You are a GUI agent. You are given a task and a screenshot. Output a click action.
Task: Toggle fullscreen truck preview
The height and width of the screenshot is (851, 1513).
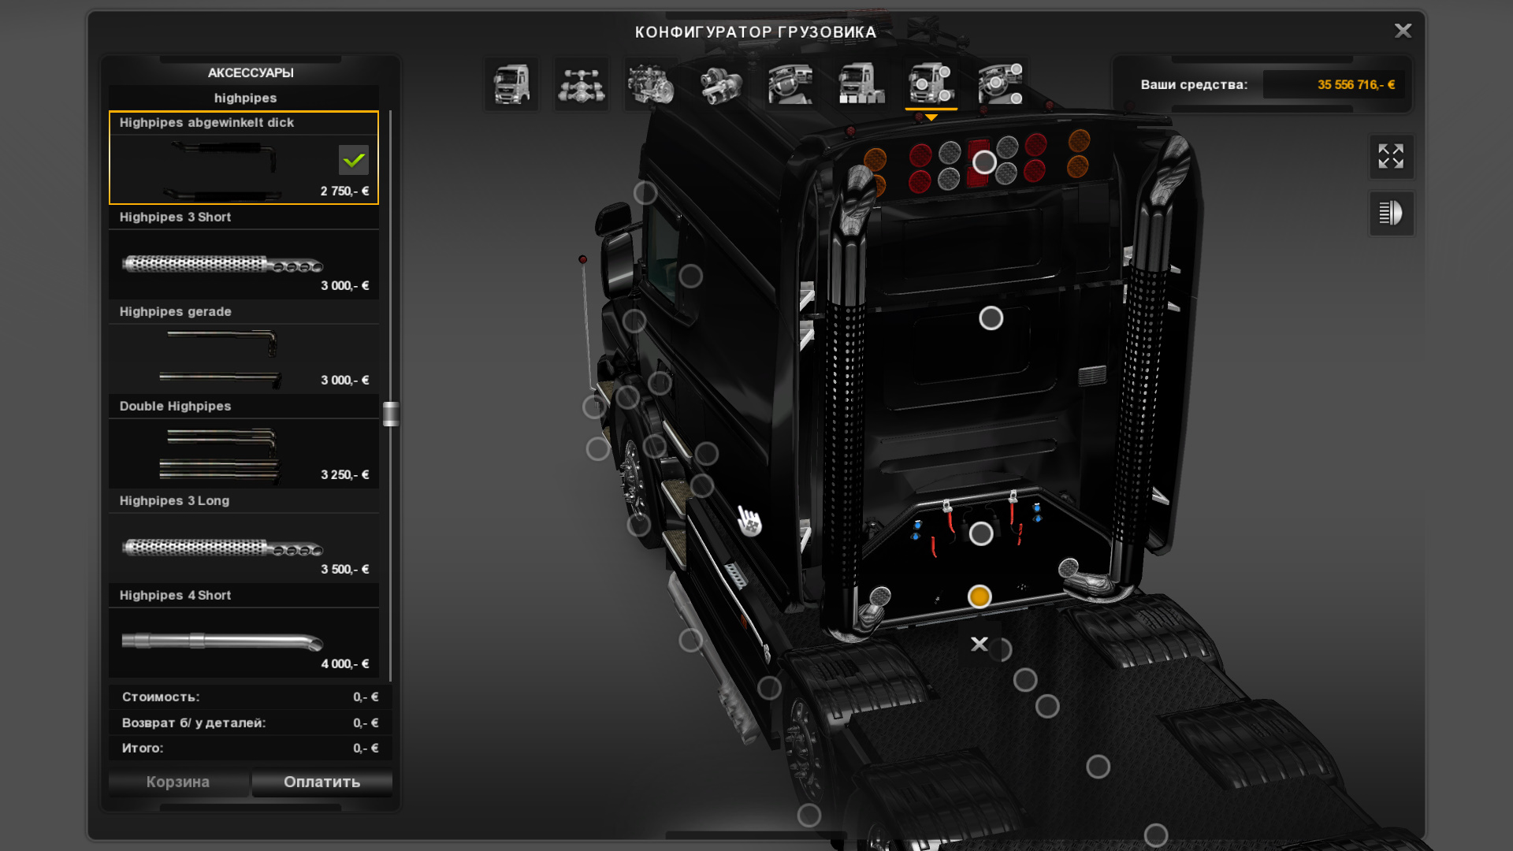pyautogui.click(x=1391, y=156)
